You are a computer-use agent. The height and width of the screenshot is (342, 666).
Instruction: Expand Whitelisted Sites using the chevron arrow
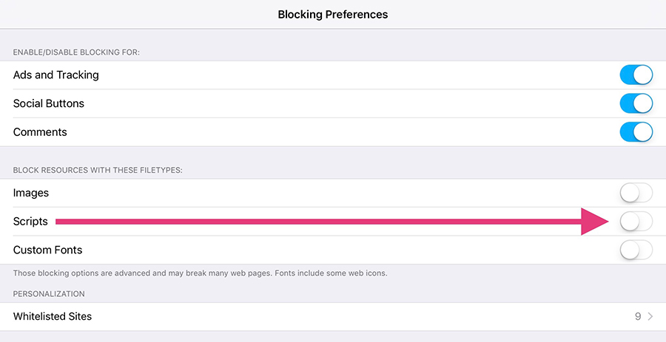(650, 316)
